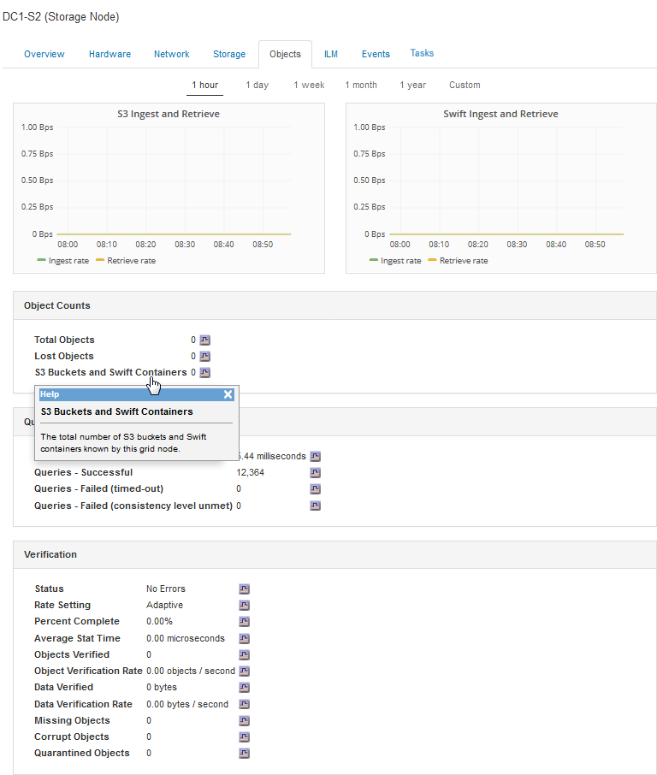Go to the Storage tab

coord(229,54)
